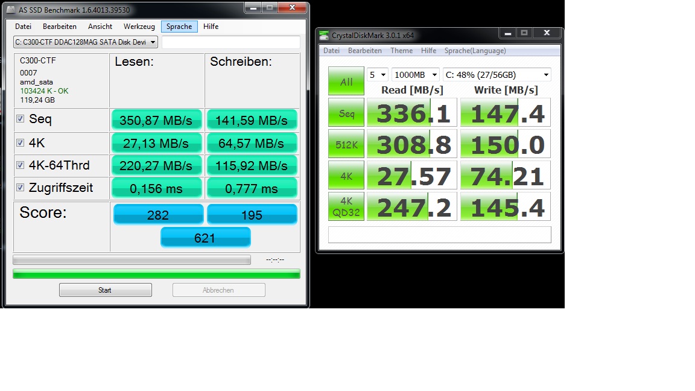
Task: Click the Seq write result 141,59 MB/s
Action: (x=252, y=120)
